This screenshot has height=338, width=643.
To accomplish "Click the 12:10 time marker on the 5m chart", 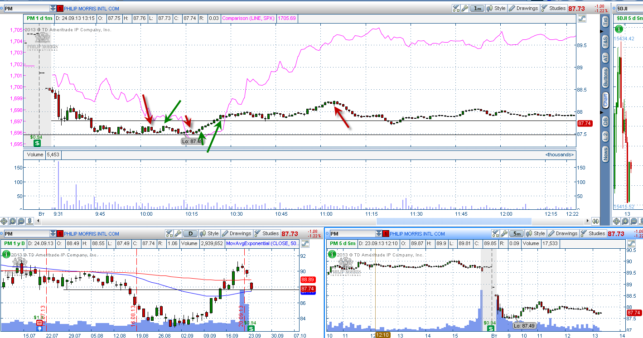I will pos(383,335).
